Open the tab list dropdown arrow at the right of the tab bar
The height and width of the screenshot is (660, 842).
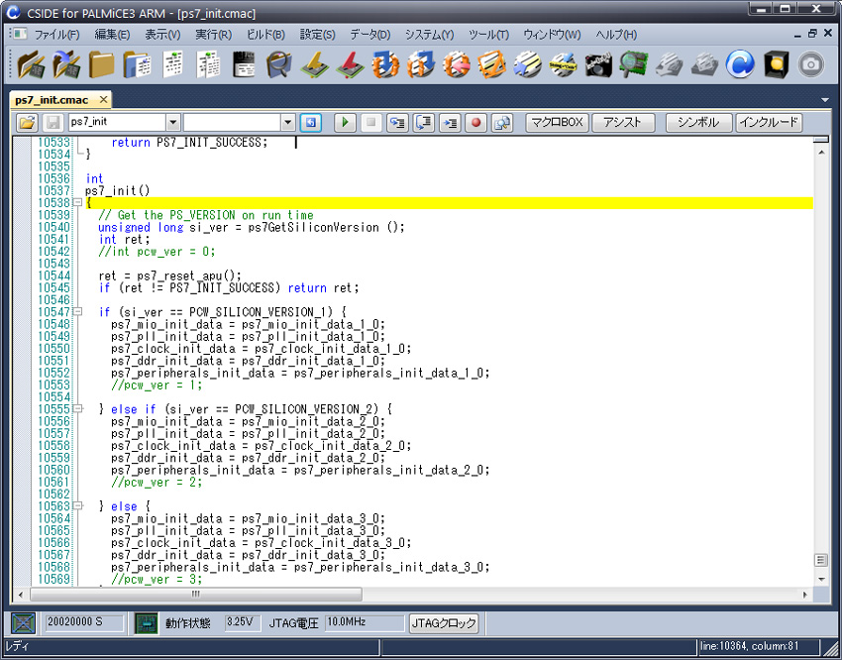[x=825, y=100]
